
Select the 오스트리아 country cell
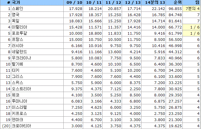(x=37, y=89)
